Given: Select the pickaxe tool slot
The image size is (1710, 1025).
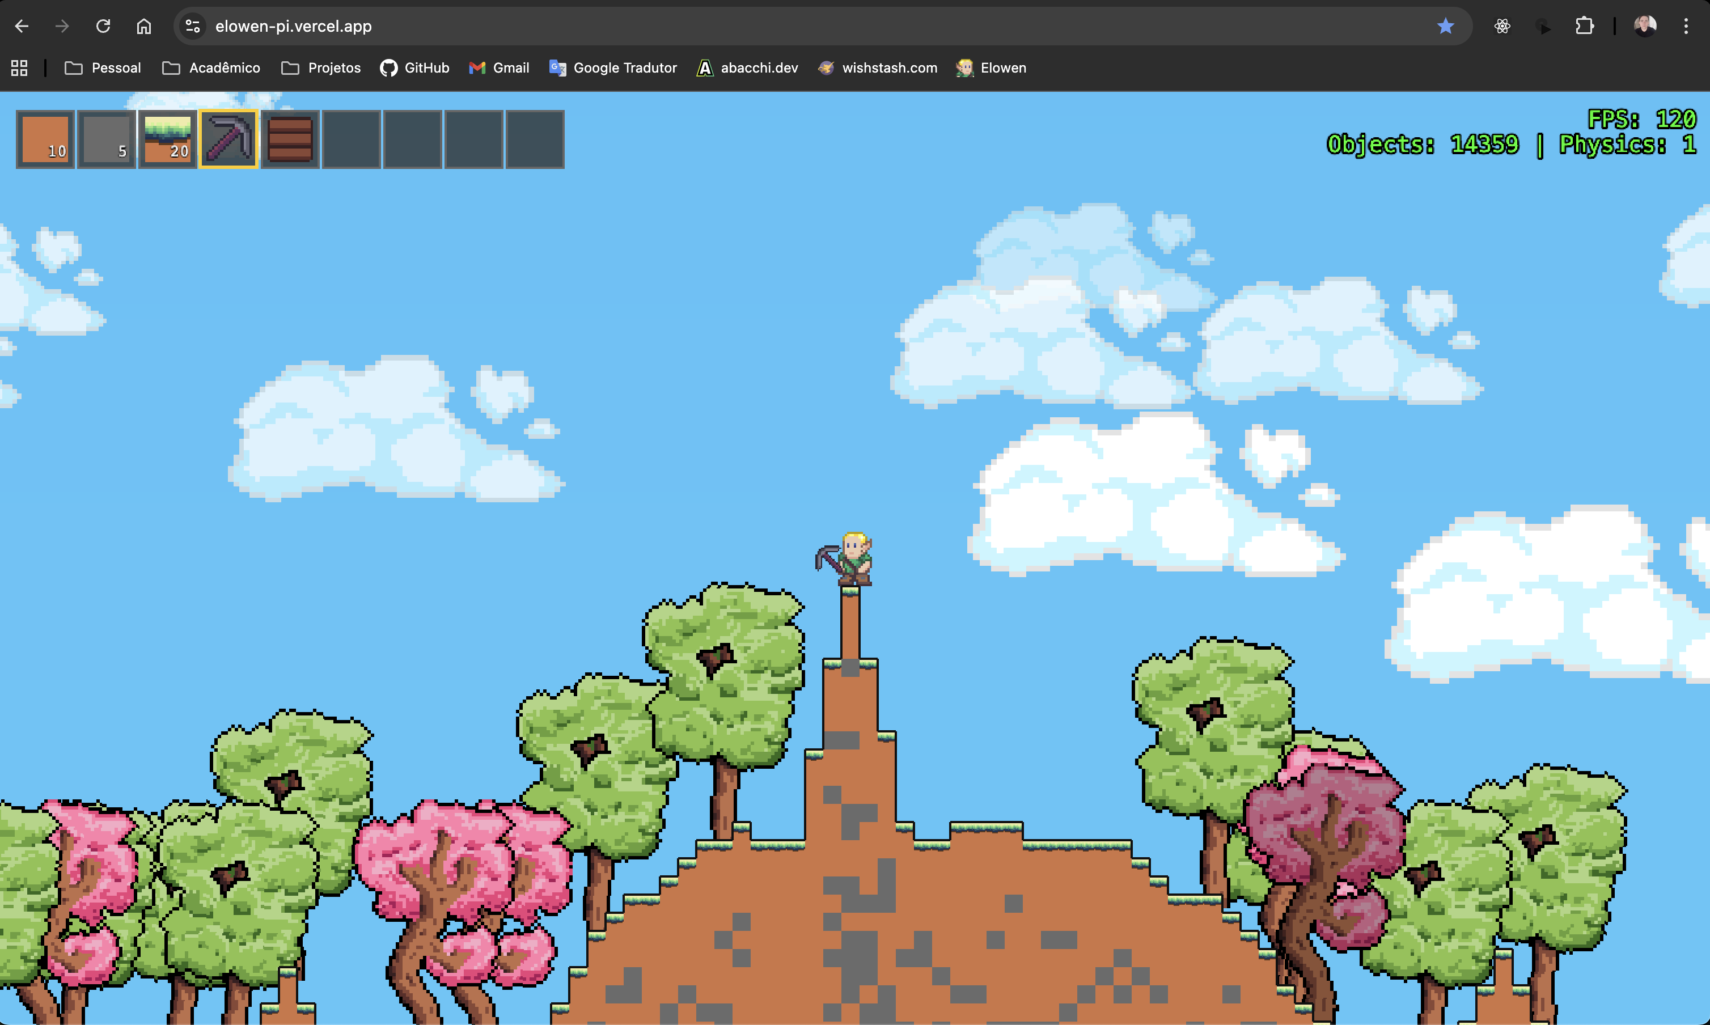Looking at the screenshot, I should (x=228, y=139).
